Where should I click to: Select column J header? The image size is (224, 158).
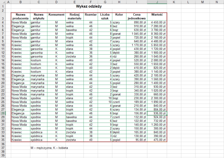coord(157,2)
